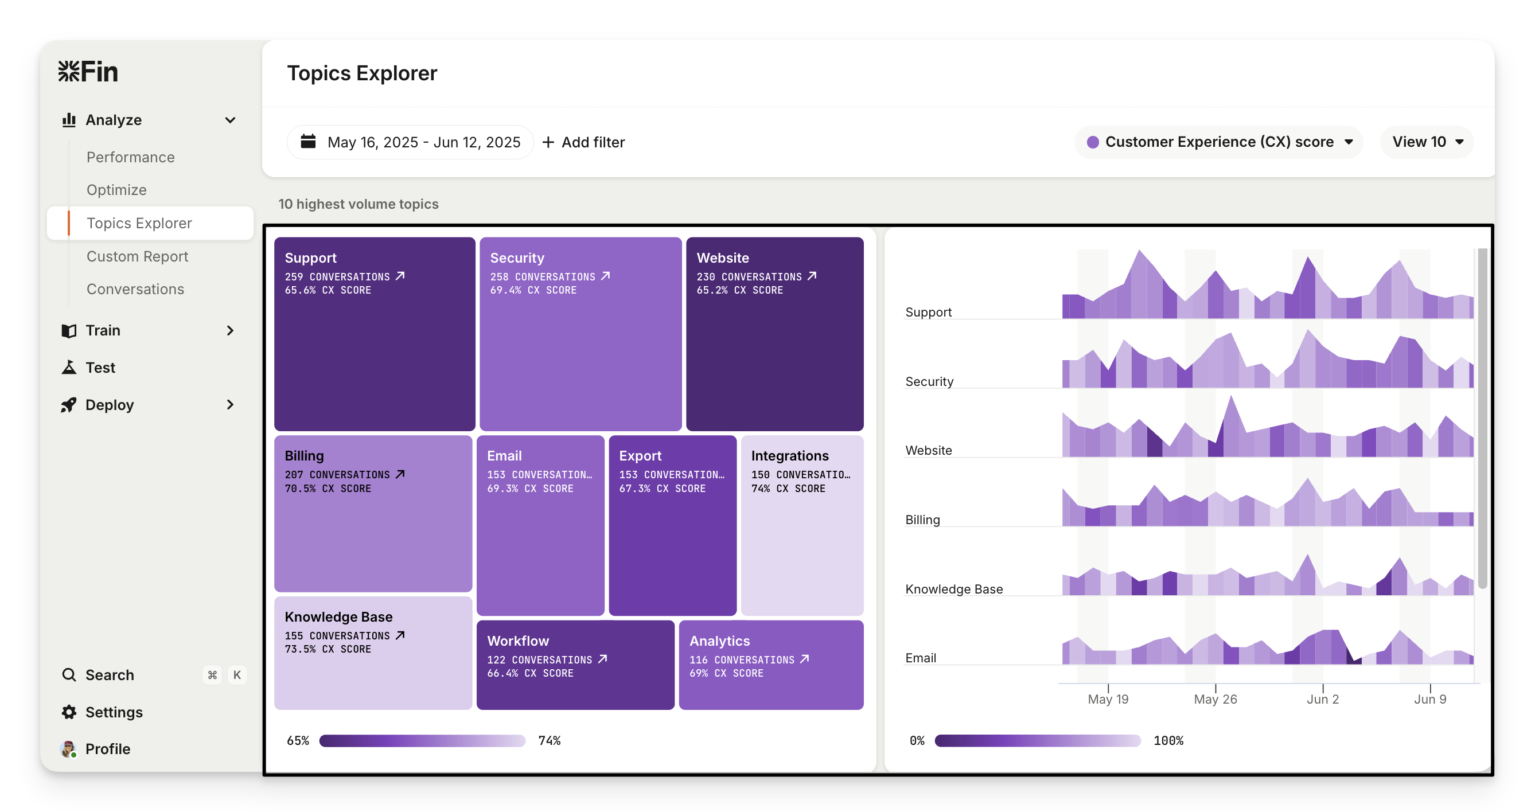The image size is (1535, 812).
Task: Go to Performance page
Action: 131,157
